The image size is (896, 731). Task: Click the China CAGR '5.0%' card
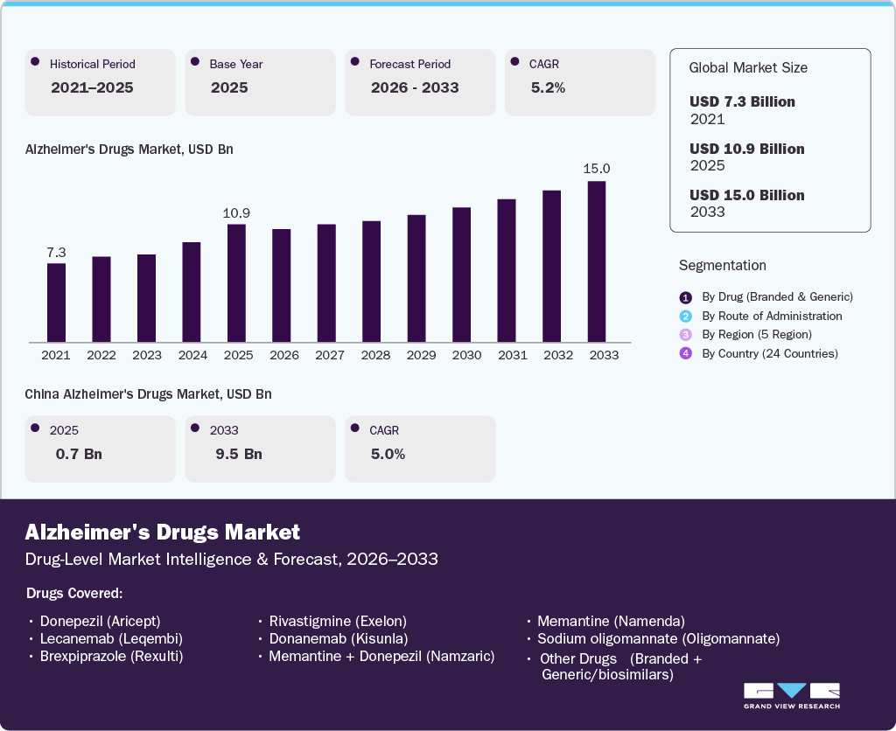pos(420,449)
